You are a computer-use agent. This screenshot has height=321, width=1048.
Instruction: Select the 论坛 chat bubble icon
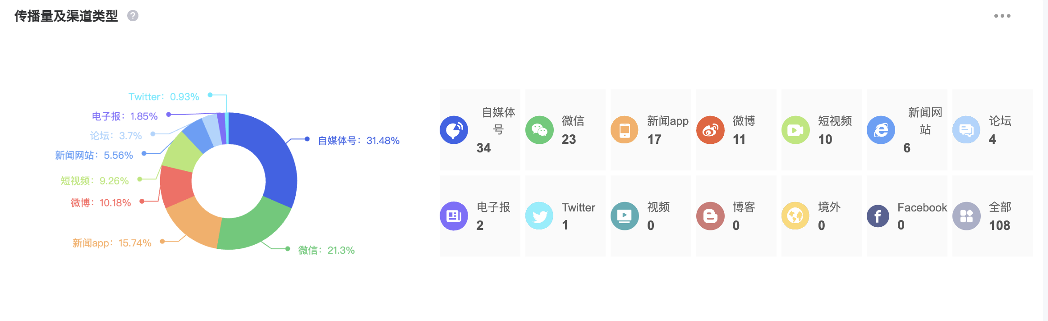click(966, 130)
